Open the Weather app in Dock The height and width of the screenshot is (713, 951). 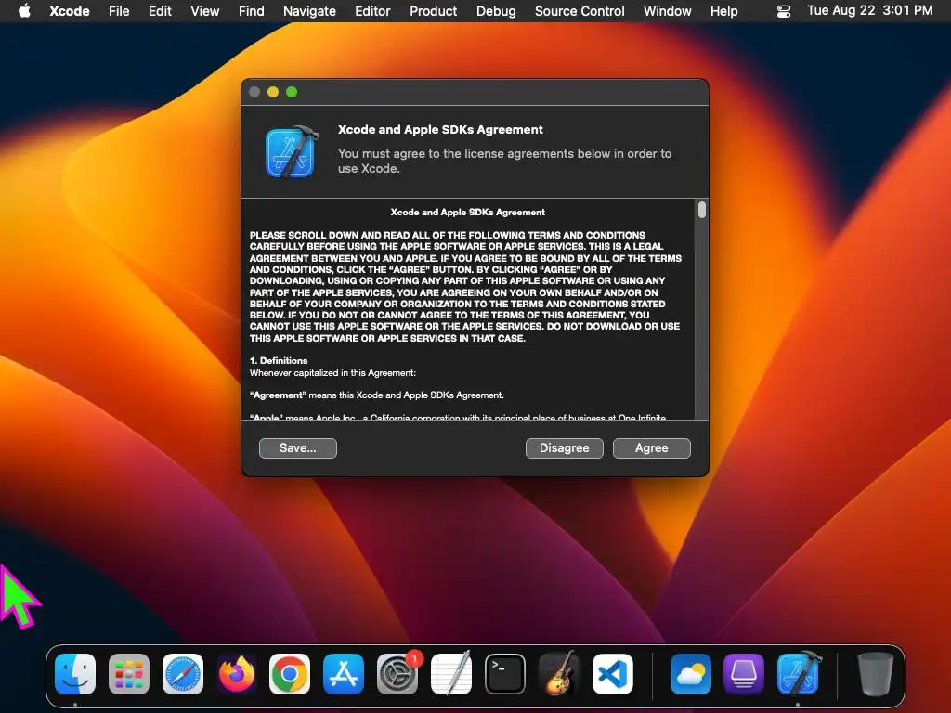[691, 674]
